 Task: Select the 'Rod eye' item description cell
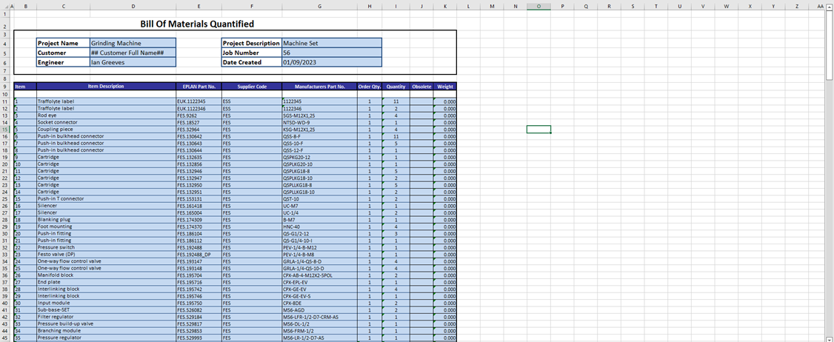click(106, 115)
